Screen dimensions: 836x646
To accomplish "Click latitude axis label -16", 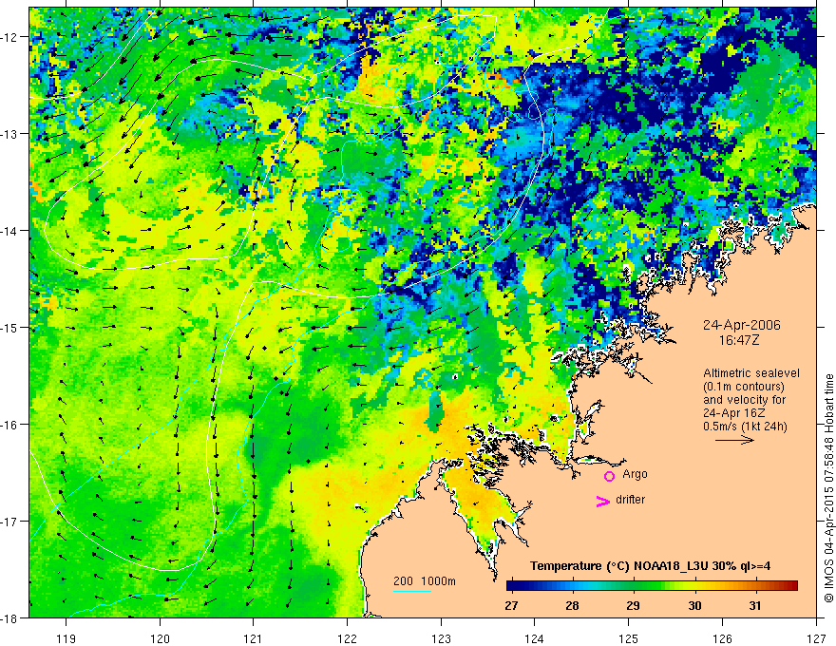I will coord(9,425).
